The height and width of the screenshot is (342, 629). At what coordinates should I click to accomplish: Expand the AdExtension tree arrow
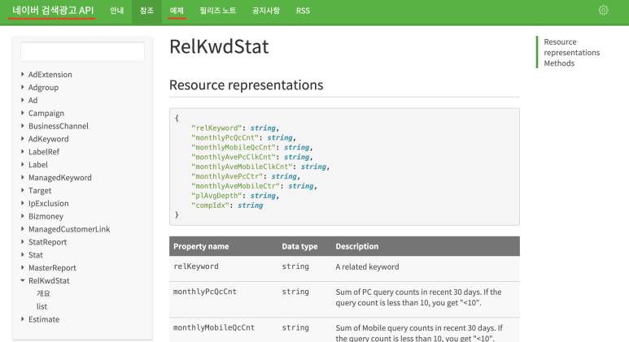click(x=23, y=75)
